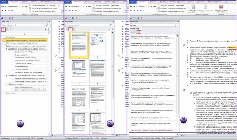Click Collapse minus icon in headings window ribbon

coord(12,11)
